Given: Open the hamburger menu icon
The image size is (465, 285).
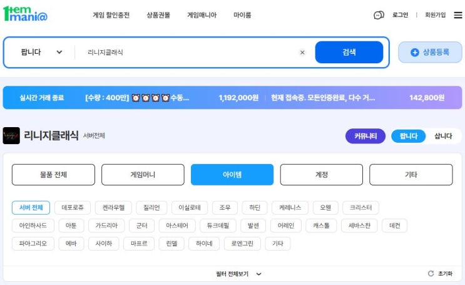Looking at the screenshot, I should (458, 15).
